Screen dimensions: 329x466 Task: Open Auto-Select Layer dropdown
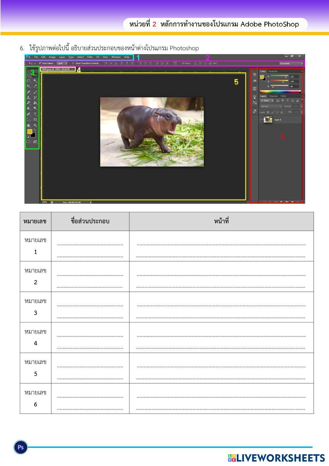click(x=62, y=63)
